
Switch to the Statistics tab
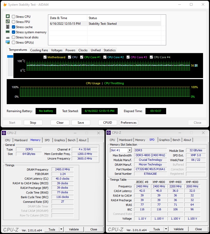(x=110, y=50)
